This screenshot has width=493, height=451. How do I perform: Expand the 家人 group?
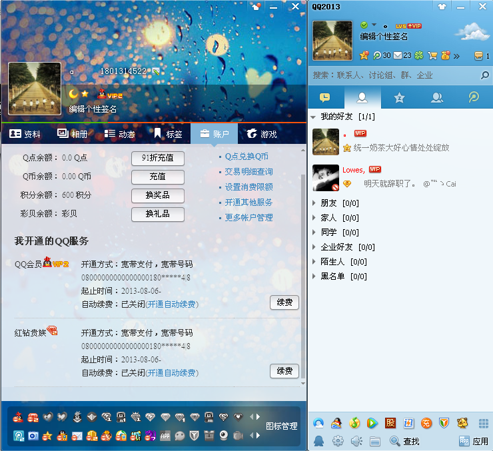pyautogui.click(x=314, y=217)
